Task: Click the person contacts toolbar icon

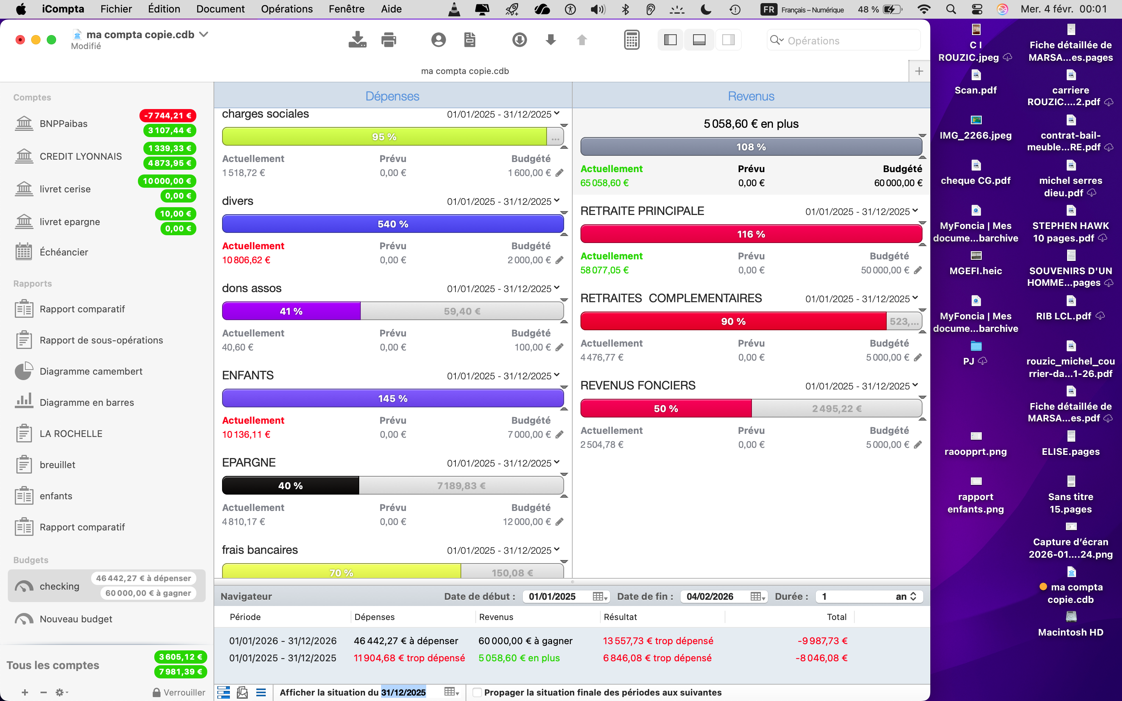Action: click(x=438, y=40)
